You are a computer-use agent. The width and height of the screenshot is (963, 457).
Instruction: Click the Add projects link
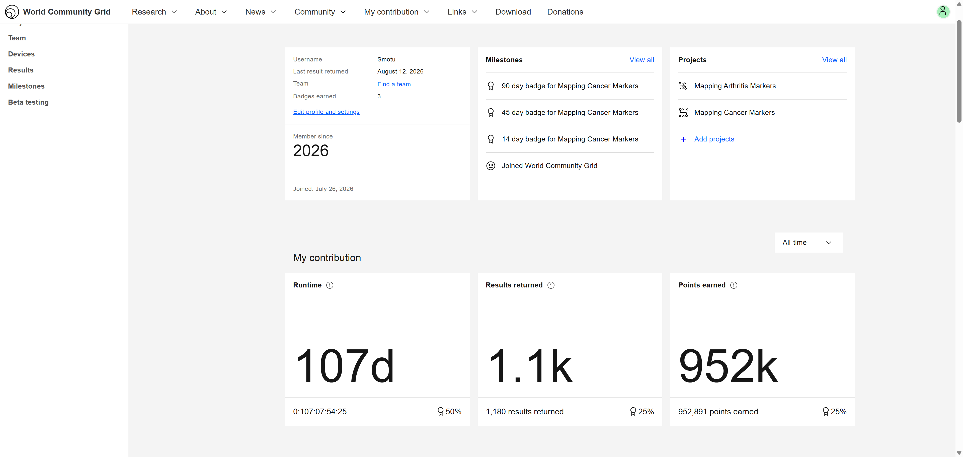[x=714, y=139]
